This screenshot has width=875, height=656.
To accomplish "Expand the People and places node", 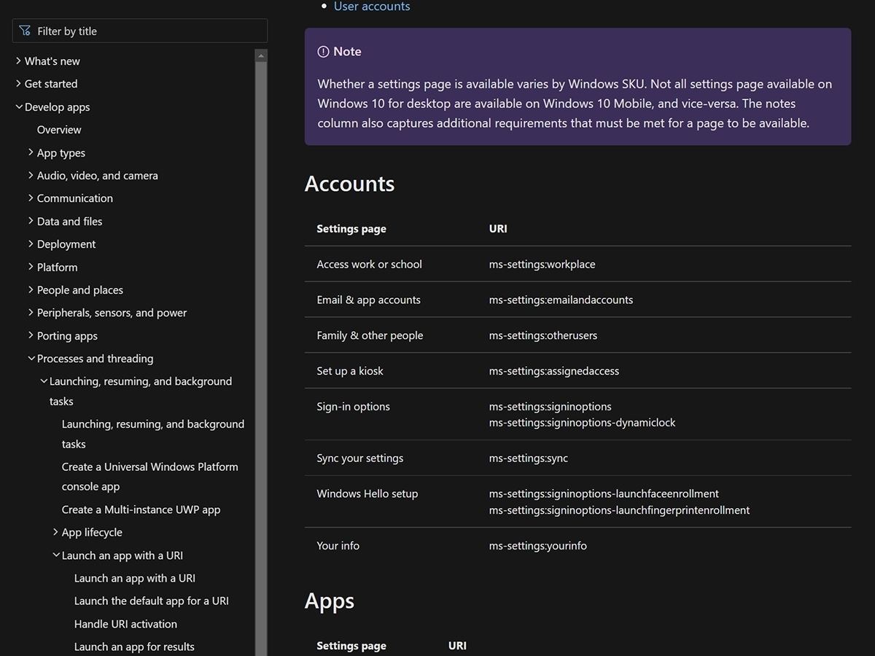I will (31, 290).
